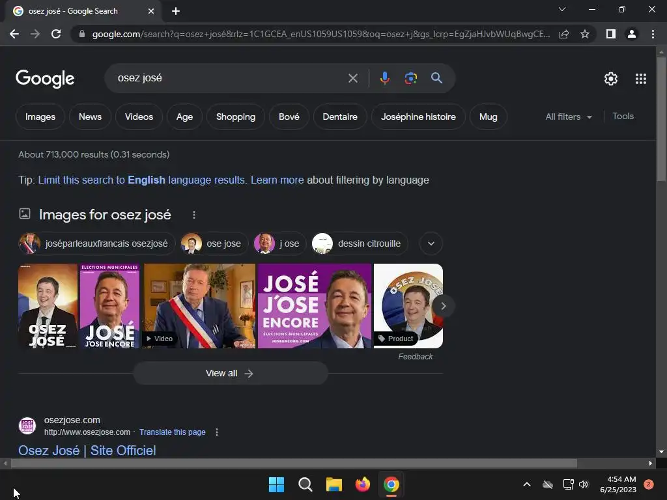Select the Bové filter chip
The width and height of the screenshot is (667, 500).
(289, 117)
